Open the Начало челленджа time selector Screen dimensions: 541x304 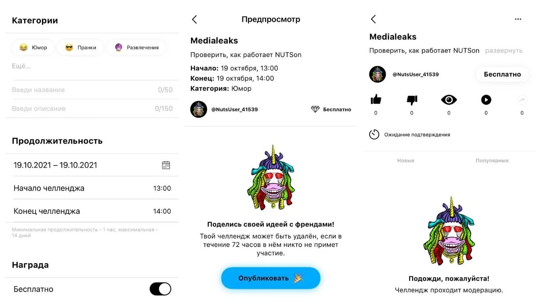(92, 188)
